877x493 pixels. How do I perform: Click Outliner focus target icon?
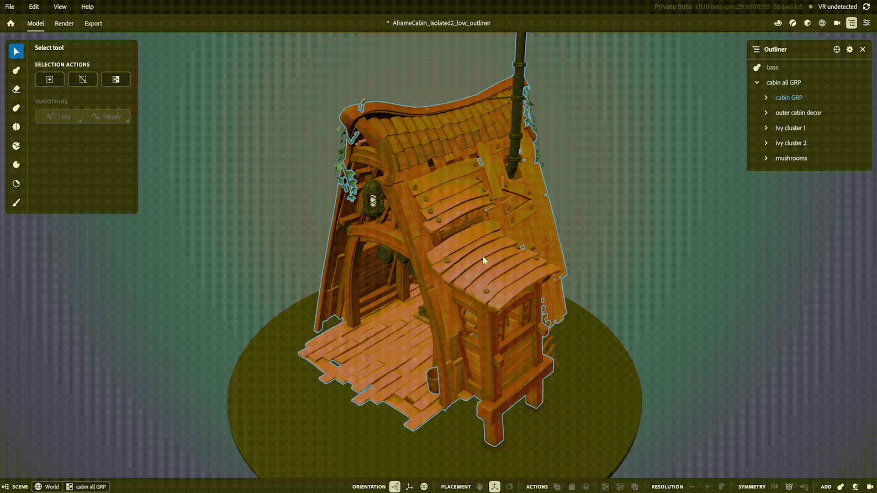pyautogui.click(x=837, y=49)
